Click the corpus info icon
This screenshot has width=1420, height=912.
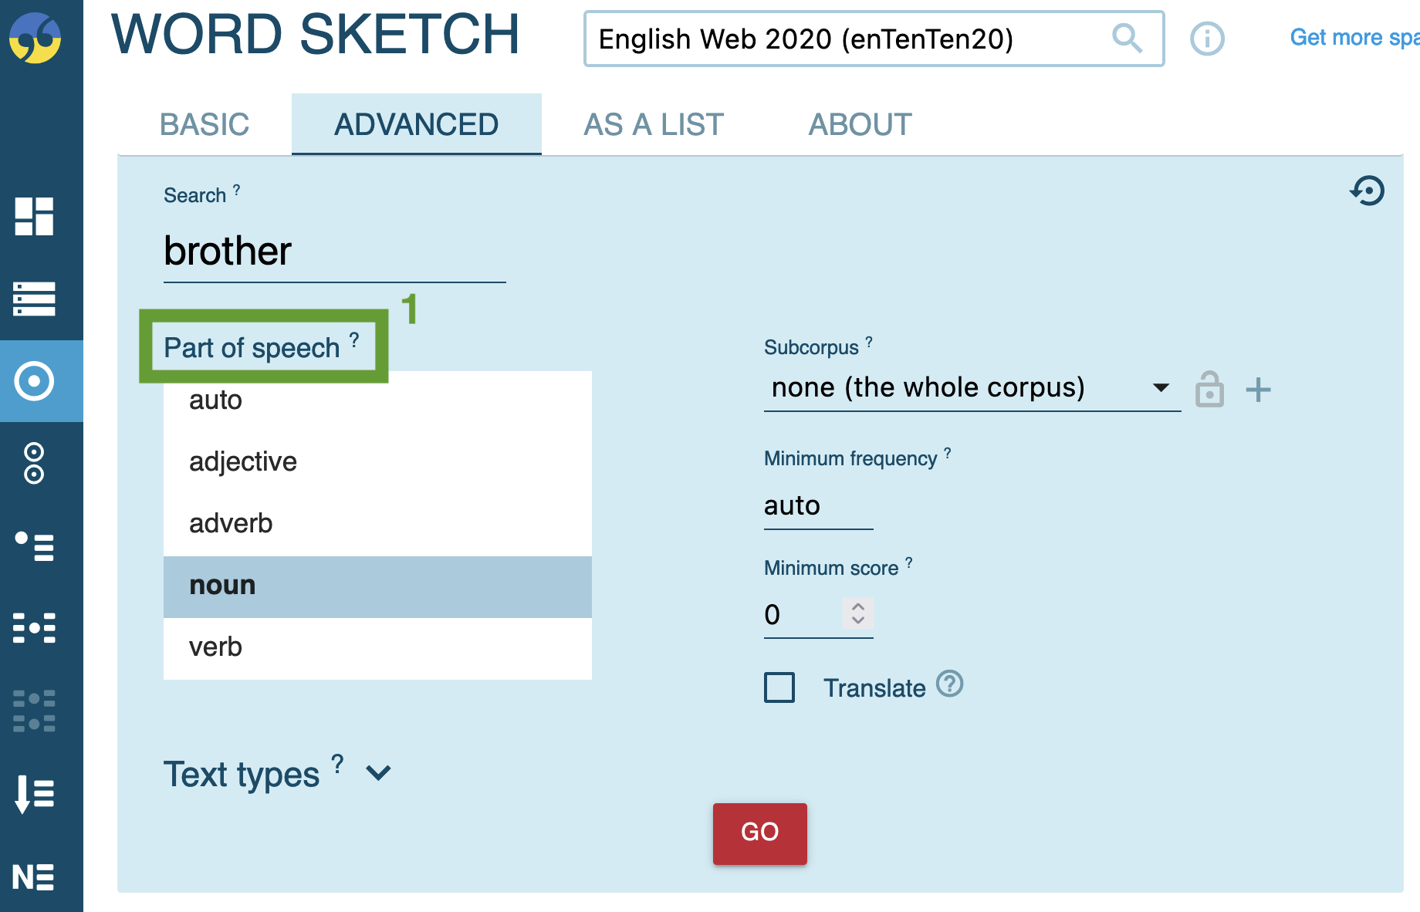coord(1207,39)
